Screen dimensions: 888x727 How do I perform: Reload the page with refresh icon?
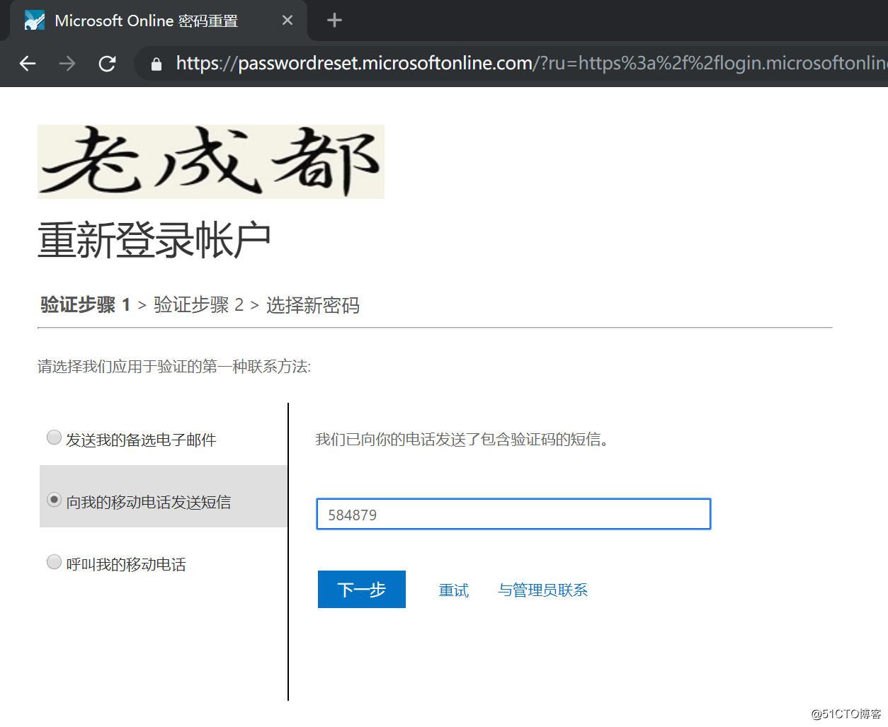(x=107, y=64)
